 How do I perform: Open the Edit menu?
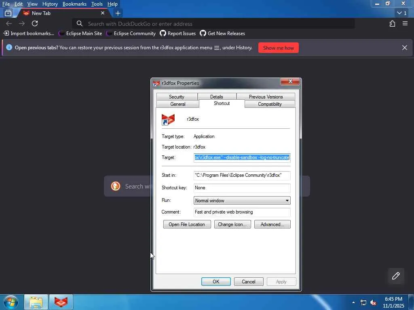19,4
